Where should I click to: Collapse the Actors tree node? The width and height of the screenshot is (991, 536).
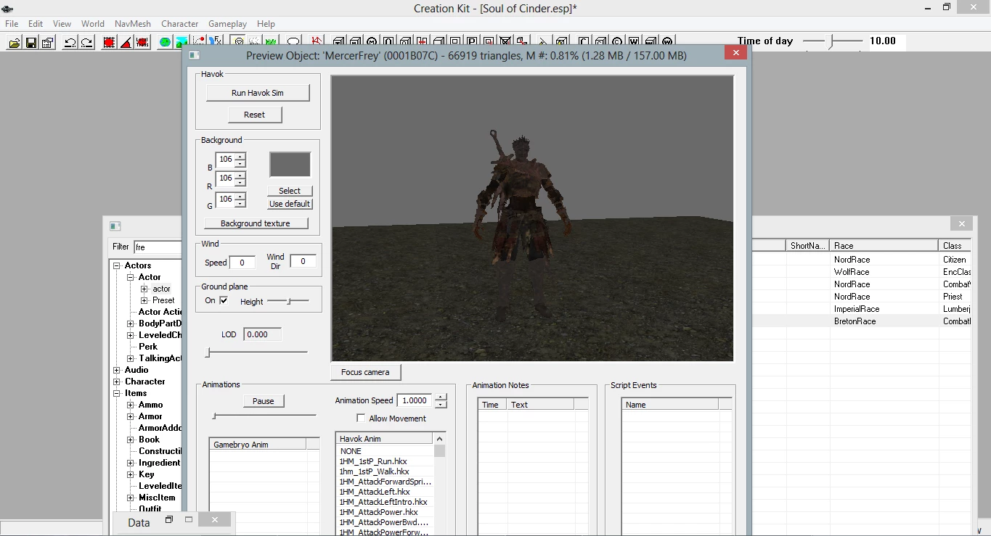click(117, 265)
